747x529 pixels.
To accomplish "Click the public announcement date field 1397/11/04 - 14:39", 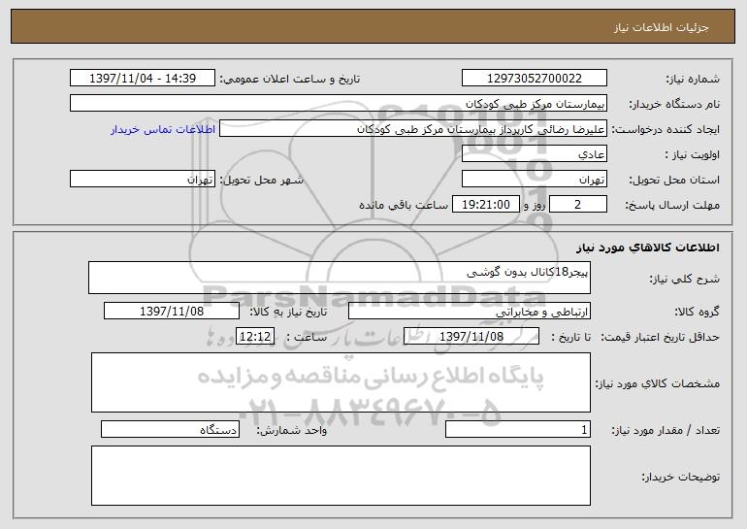I will pos(143,79).
